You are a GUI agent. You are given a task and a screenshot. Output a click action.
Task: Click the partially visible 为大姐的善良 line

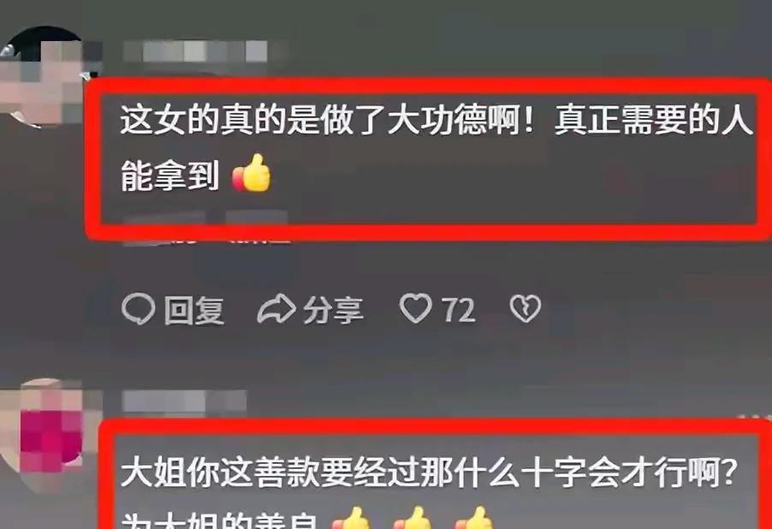coord(221,520)
